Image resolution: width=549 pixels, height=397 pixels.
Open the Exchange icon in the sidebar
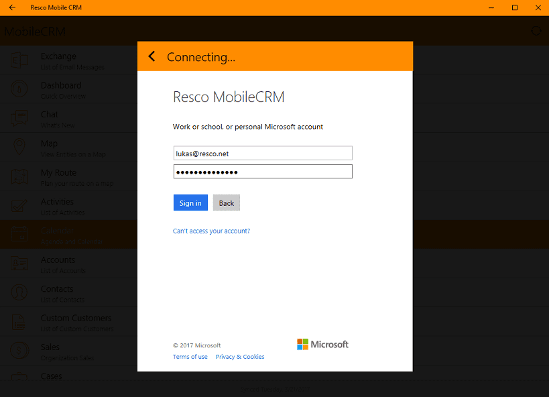pos(19,60)
